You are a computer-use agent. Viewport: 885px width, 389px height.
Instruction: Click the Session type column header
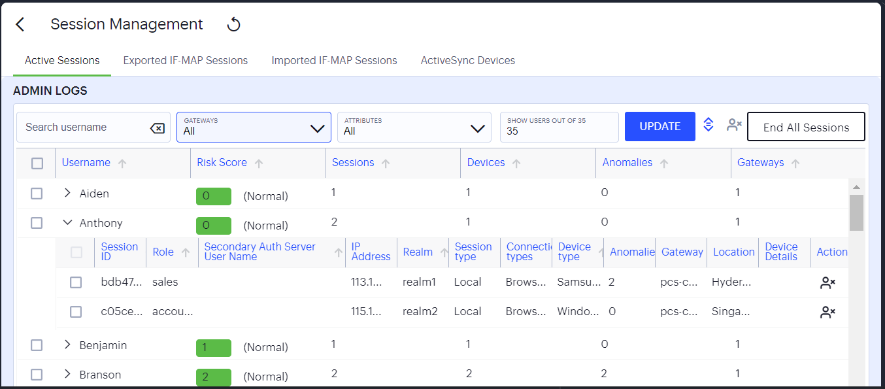pos(473,252)
